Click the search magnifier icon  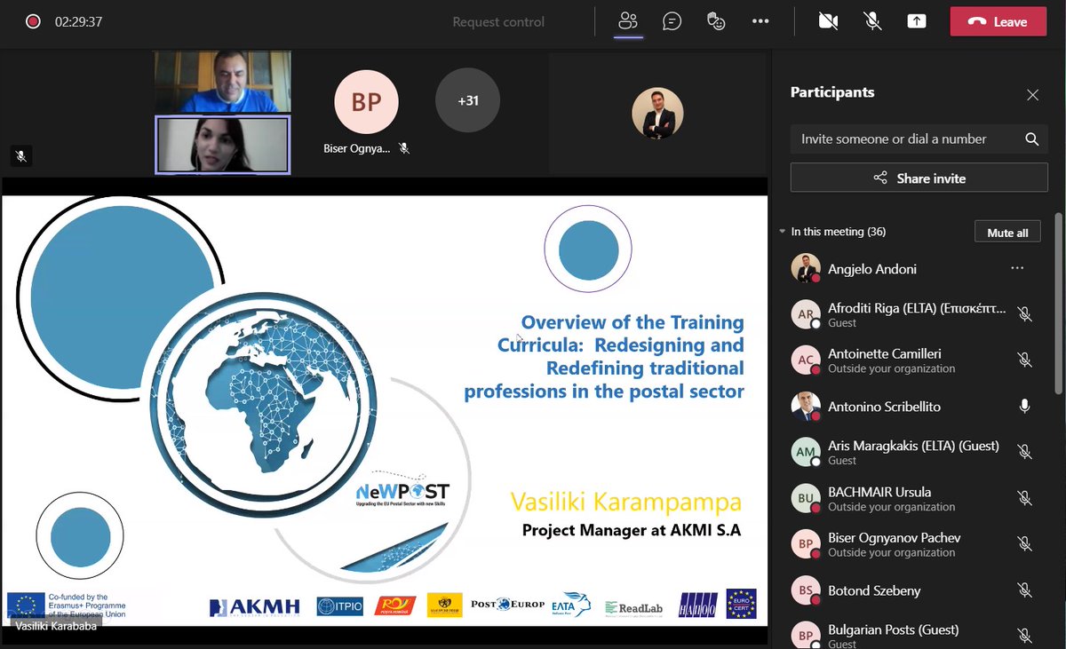(1031, 139)
